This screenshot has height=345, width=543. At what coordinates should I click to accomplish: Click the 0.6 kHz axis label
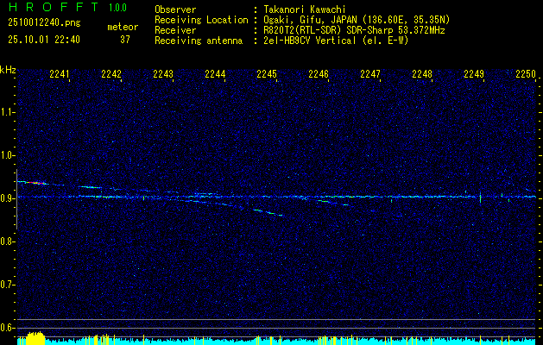7,328
